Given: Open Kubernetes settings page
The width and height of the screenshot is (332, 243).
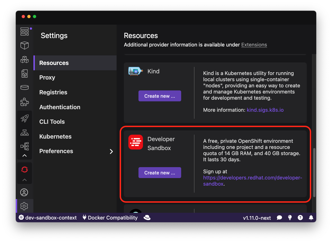Looking at the screenshot, I should 75,136.
